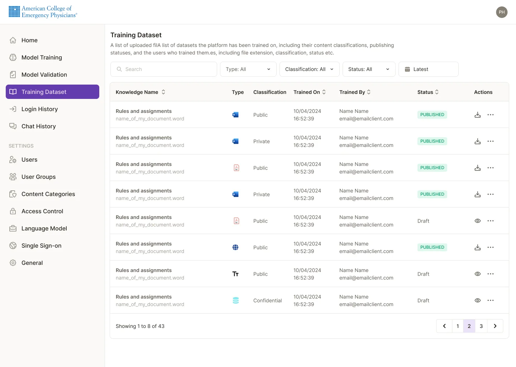Preview the text-type Draft dataset eye icon

point(478,274)
